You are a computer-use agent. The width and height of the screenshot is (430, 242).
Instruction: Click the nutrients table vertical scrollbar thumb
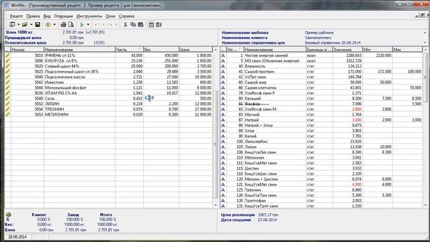click(x=425, y=78)
